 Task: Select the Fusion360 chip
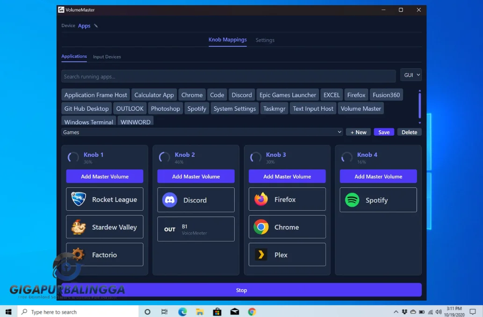[x=386, y=95]
